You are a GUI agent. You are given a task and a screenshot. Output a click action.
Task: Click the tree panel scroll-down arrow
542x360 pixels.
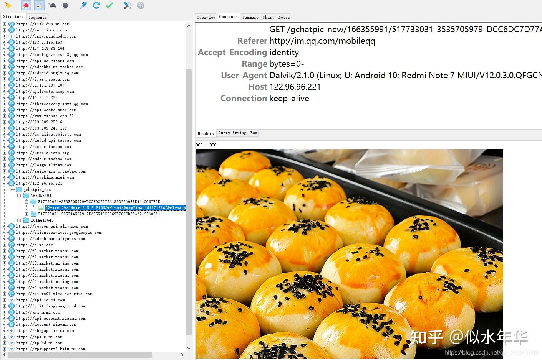[189, 348]
